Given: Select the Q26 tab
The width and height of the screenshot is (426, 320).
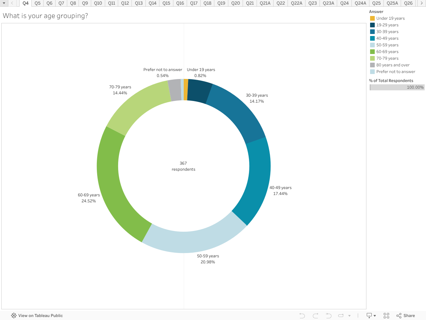Looking at the screenshot, I should [x=408, y=3].
